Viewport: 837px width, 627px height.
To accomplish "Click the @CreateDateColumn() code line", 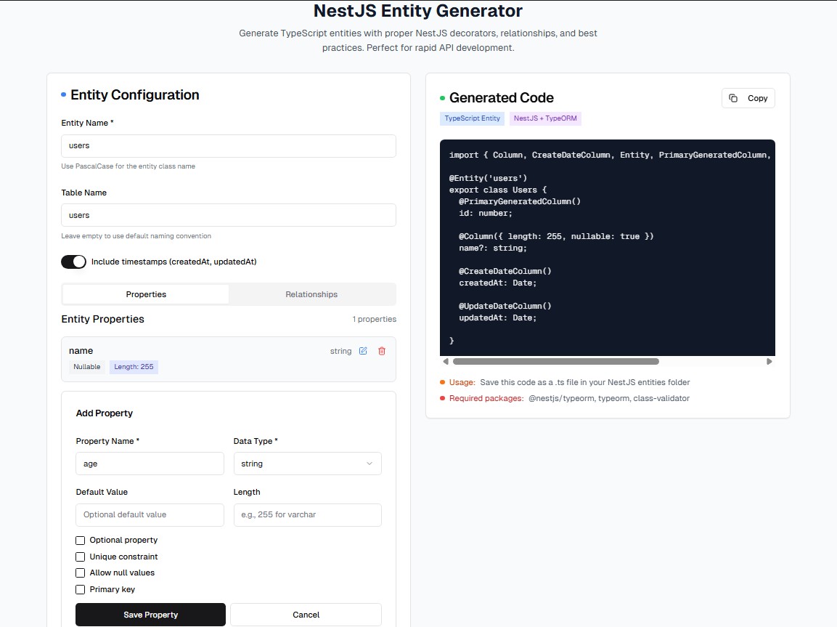I will 505,271.
